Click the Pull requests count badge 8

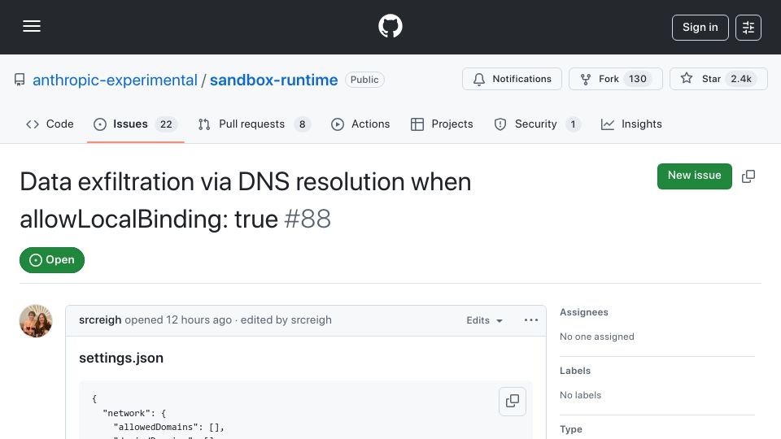[x=302, y=124]
